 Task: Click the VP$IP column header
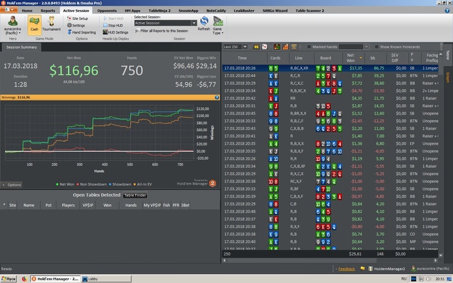(88, 205)
